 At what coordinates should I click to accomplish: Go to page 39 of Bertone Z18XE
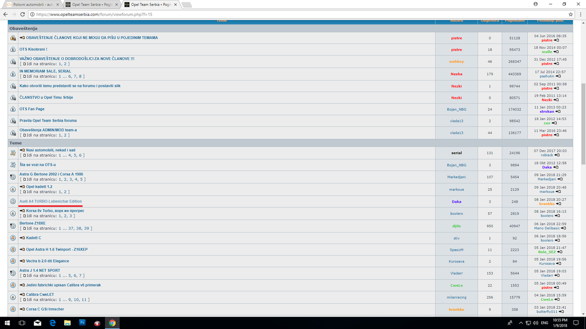point(86,228)
